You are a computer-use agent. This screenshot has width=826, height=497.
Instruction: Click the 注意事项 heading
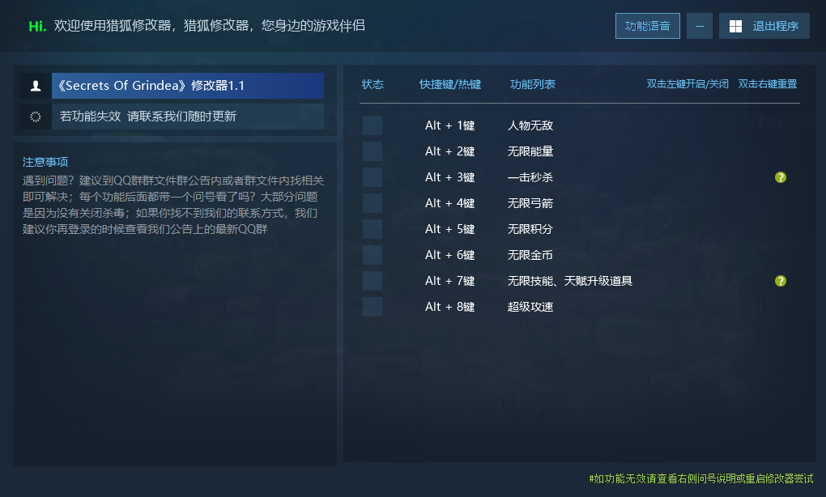45,162
